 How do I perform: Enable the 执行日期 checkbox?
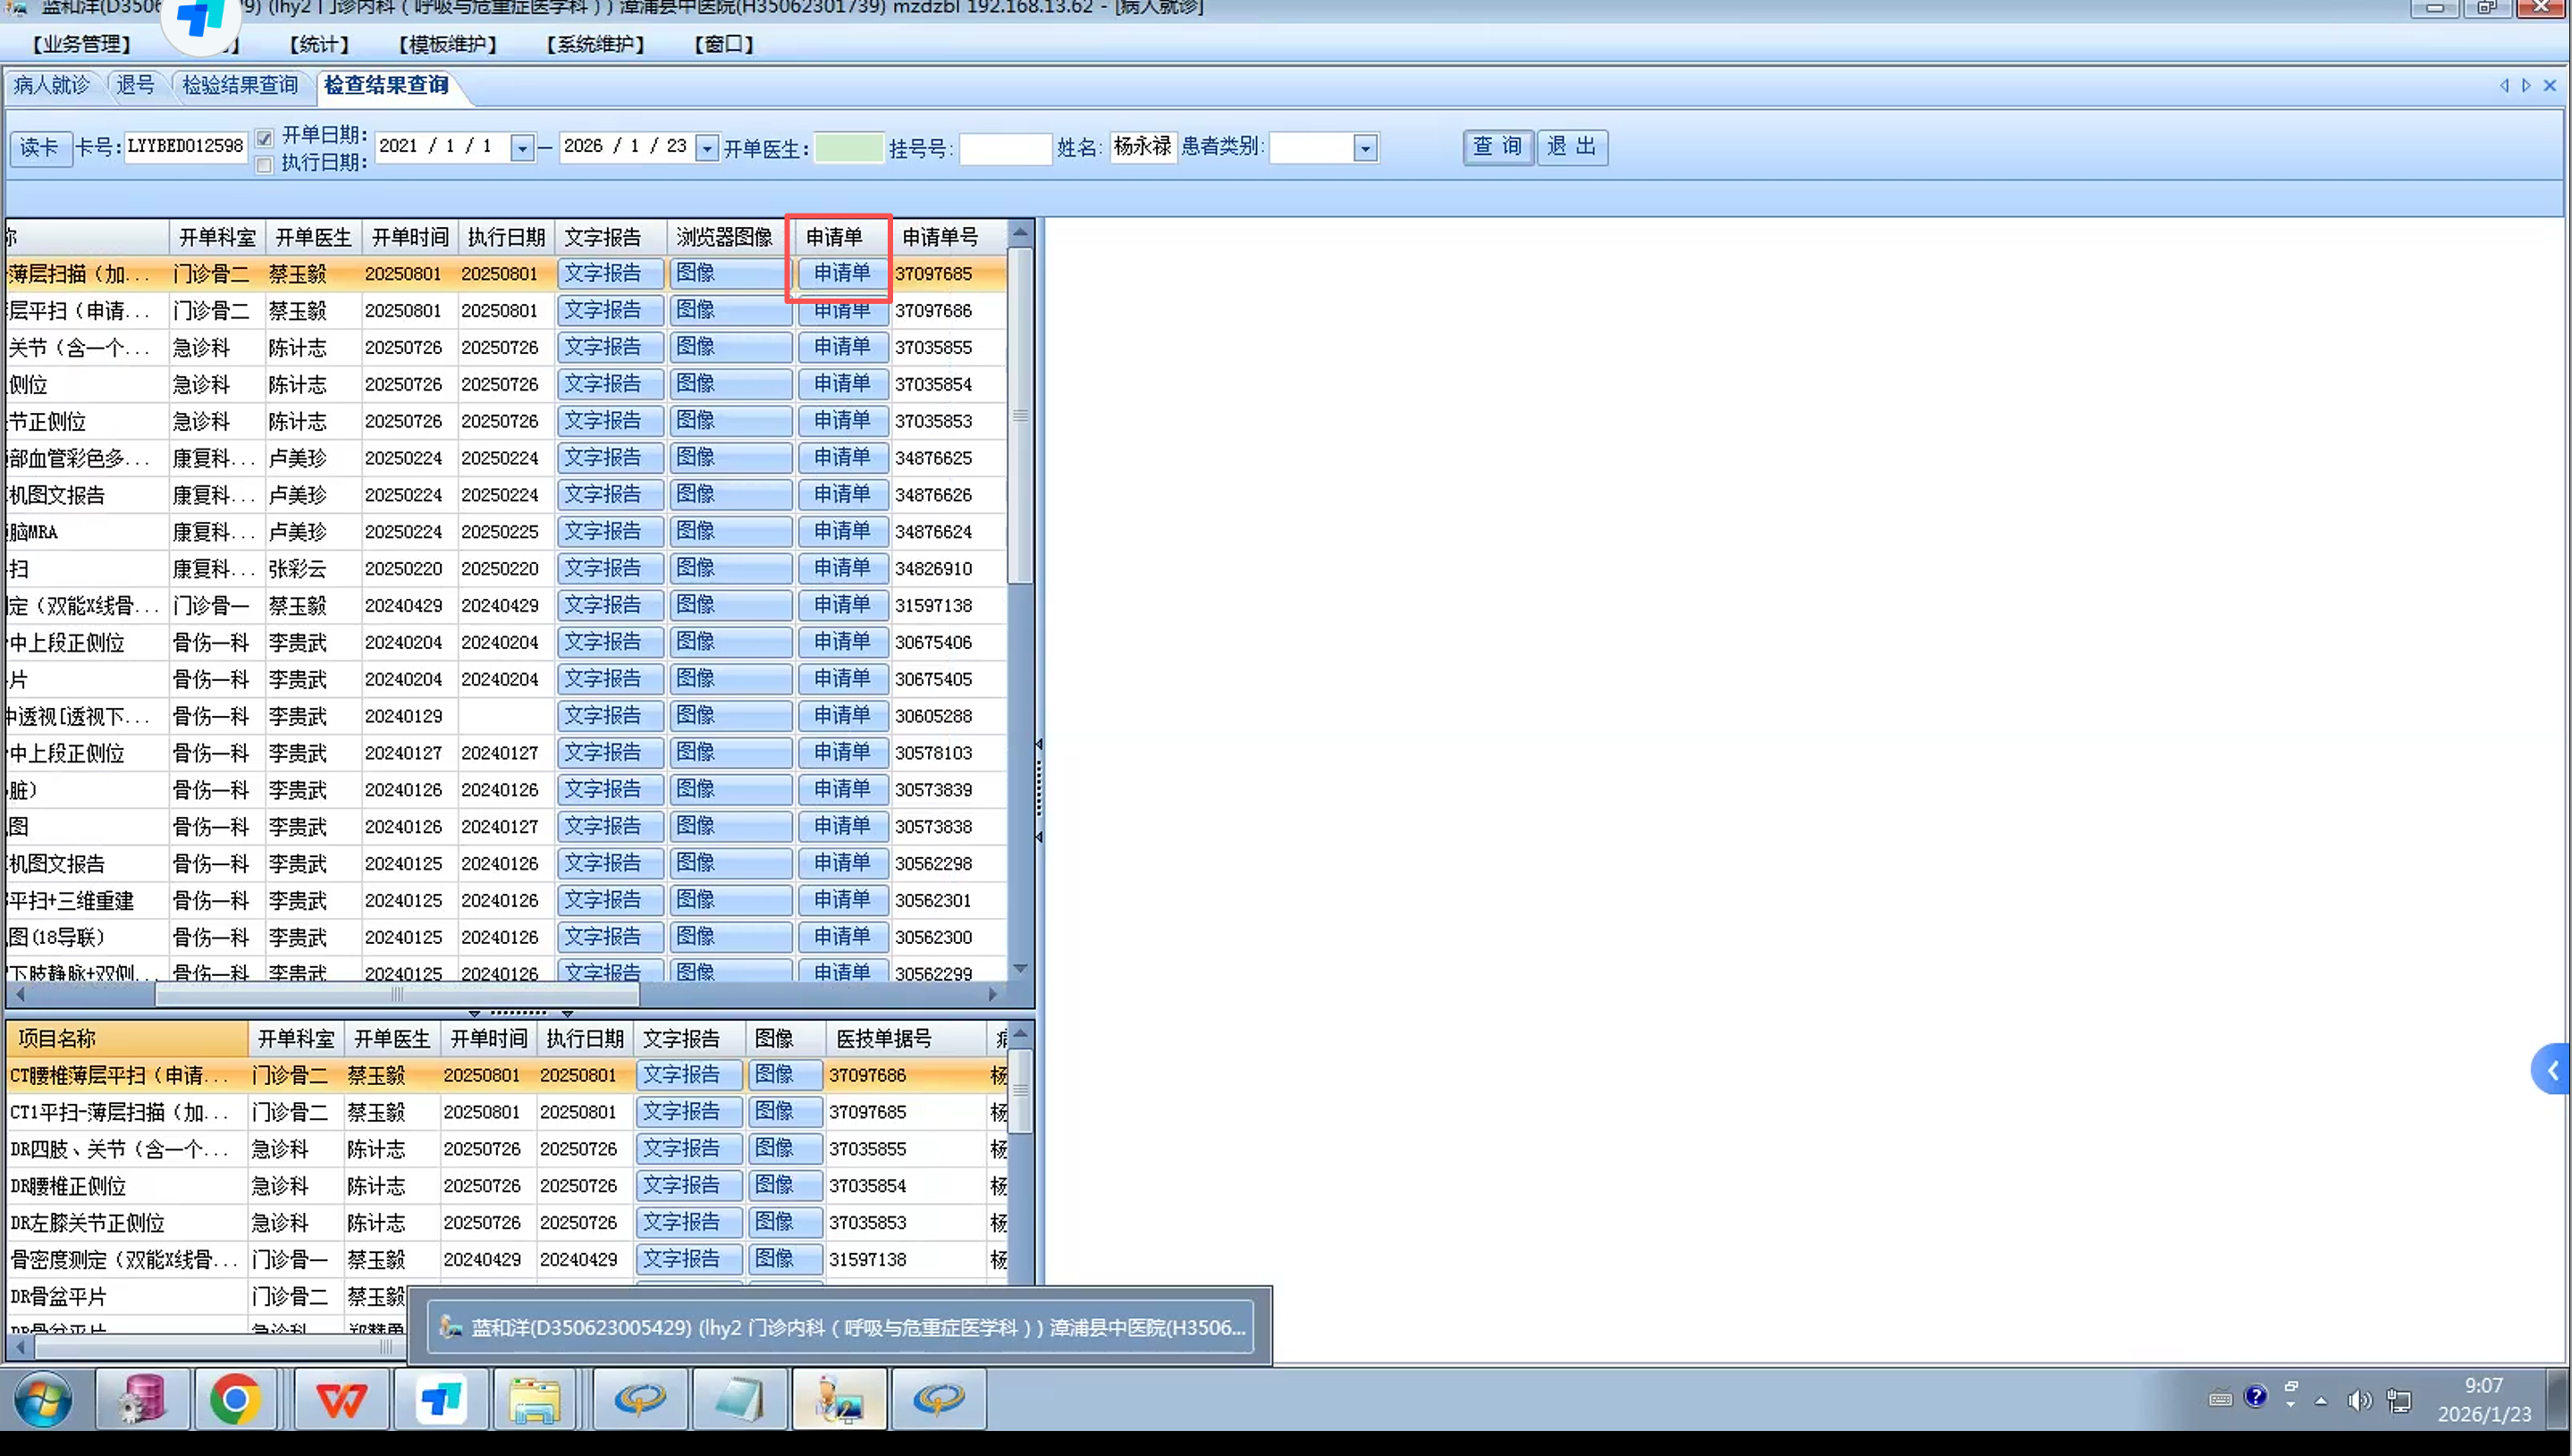(264, 165)
